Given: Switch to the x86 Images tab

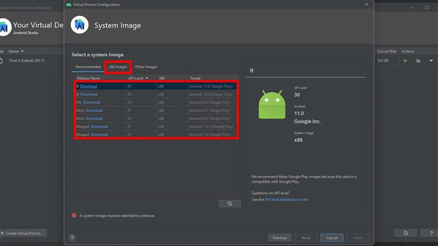Looking at the screenshot, I should coord(118,67).
